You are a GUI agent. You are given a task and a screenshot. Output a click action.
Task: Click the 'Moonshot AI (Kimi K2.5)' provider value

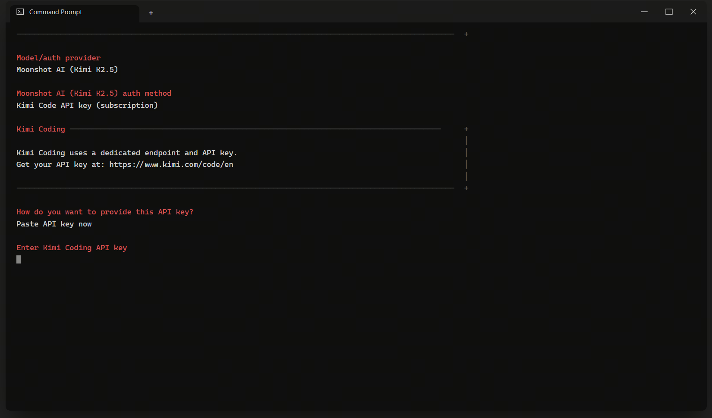[67, 69]
